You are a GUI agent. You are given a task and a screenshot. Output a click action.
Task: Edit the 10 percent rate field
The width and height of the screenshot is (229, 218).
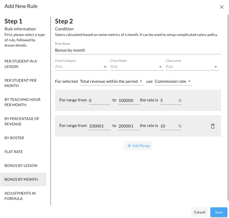169,126
